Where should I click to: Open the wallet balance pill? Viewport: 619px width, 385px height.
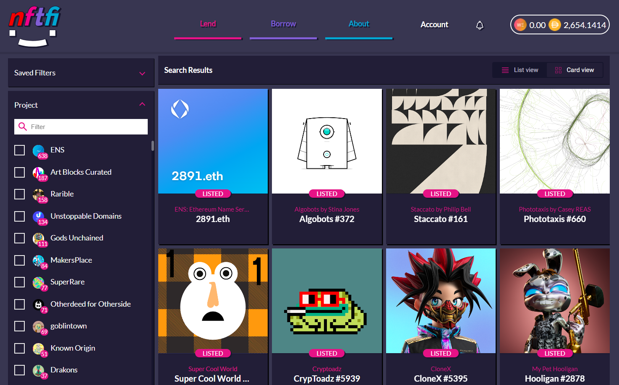click(560, 25)
